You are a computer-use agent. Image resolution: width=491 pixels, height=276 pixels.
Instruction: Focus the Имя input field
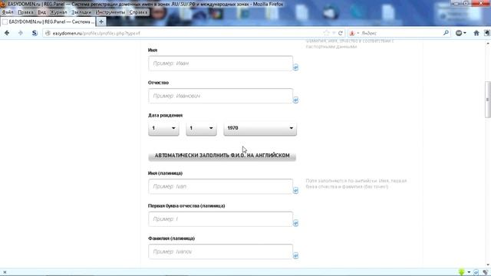tap(220, 64)
